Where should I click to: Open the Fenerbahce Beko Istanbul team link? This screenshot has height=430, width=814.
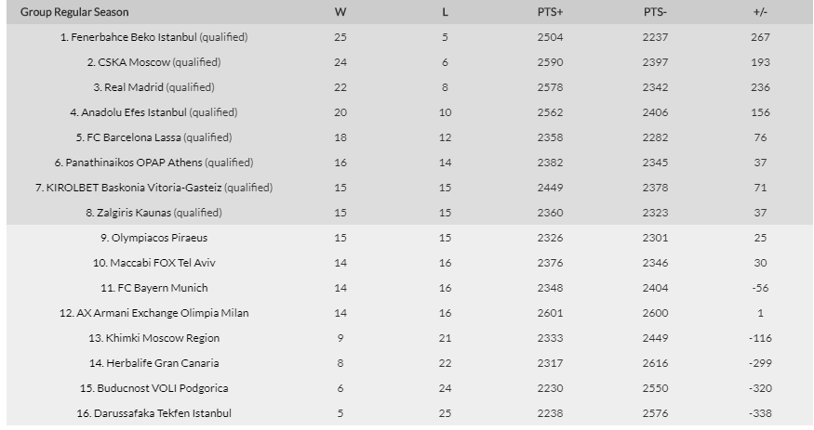[134, 37]
